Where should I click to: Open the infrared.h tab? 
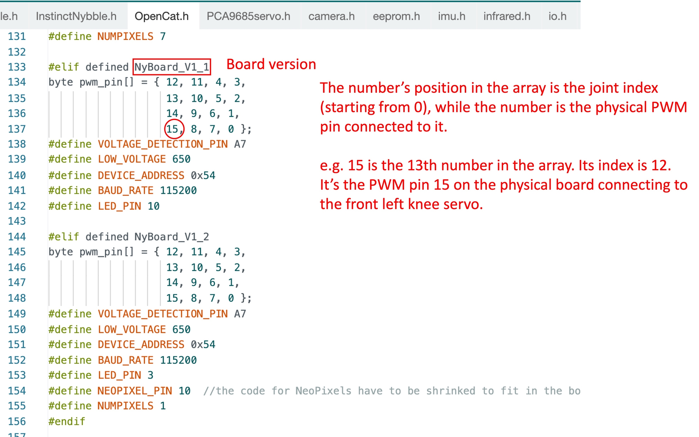click(506, 16)
